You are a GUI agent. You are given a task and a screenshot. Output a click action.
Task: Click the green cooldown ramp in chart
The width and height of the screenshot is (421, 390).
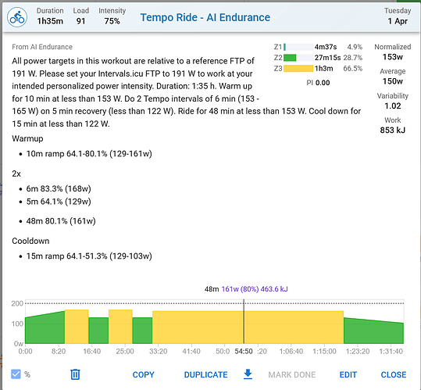point(373,331)
